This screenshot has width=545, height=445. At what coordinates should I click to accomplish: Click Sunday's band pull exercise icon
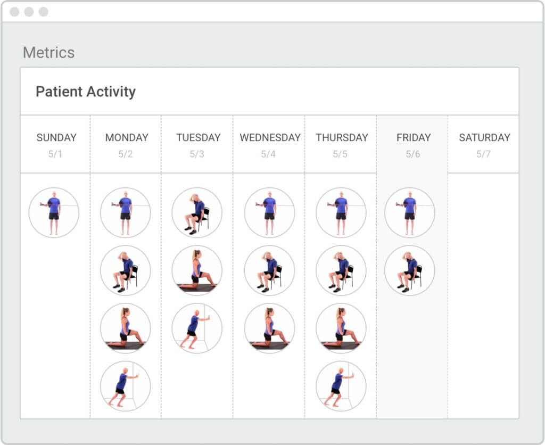(54, 212)
